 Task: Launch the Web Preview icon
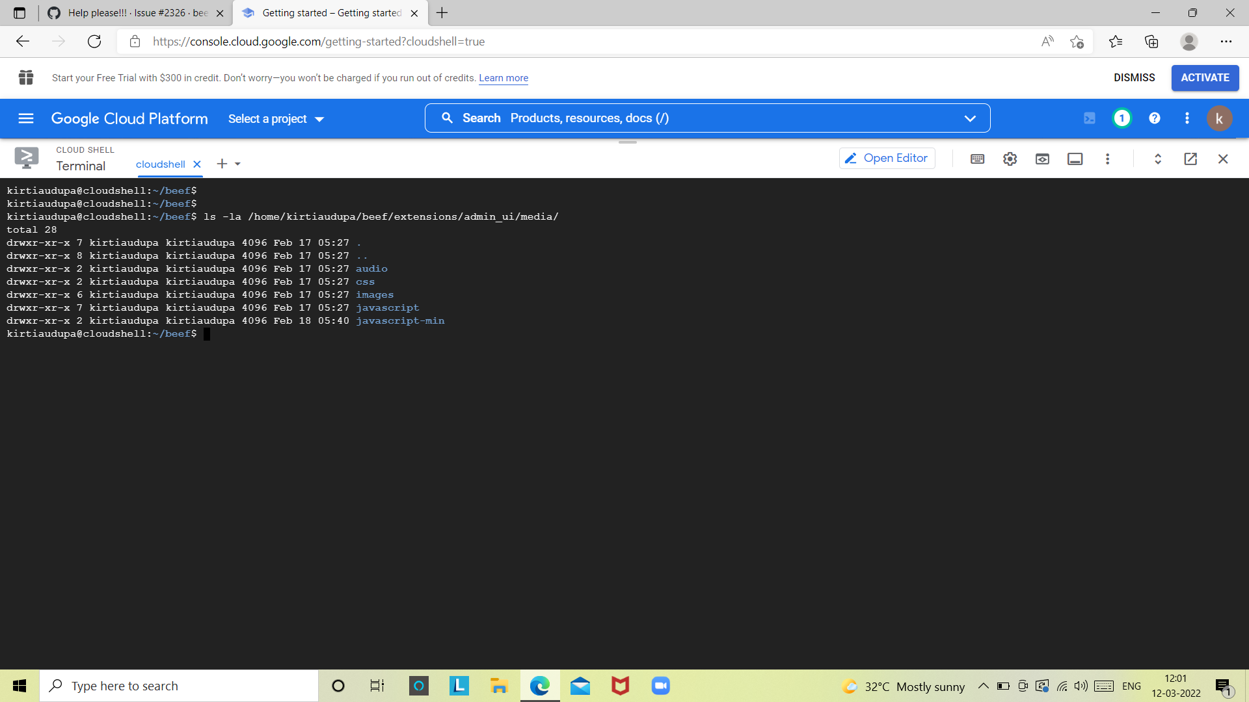pyautogui.click(x=1042, y=159)
